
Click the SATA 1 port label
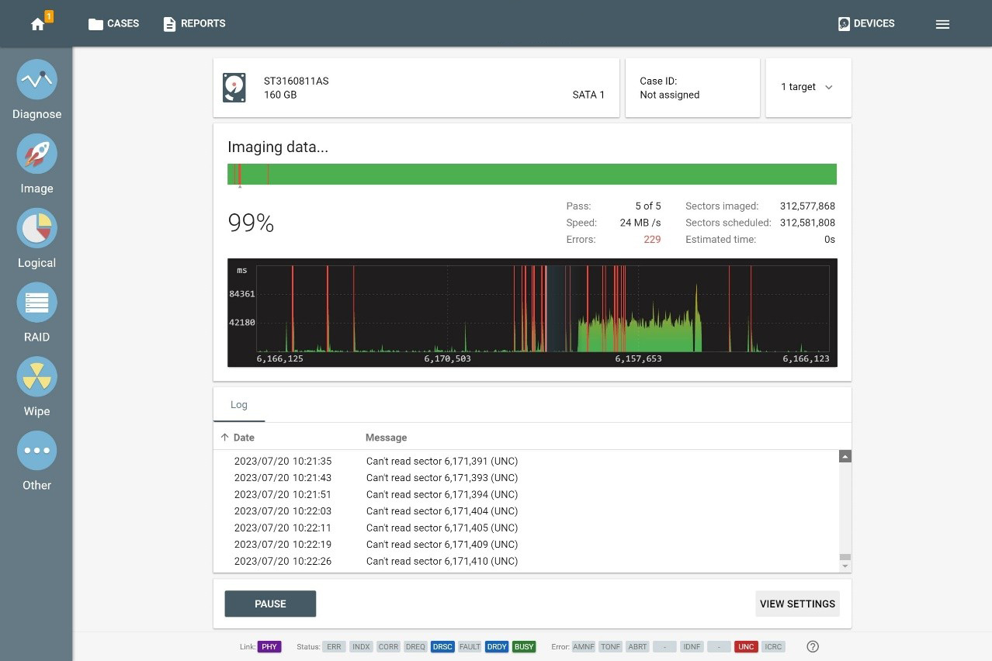588,95
